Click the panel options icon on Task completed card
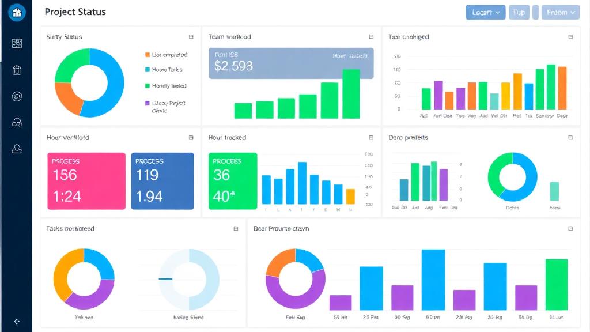Viewport: 590px width, 332px height. click(569, 36)
